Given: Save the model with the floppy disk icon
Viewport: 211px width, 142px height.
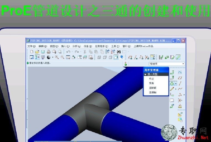Looking at the screenshot, I should coord(43,51).
